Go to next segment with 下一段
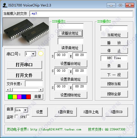Image resolution: width=137 pixels, height=138 pixels. [x=114, y=75]
